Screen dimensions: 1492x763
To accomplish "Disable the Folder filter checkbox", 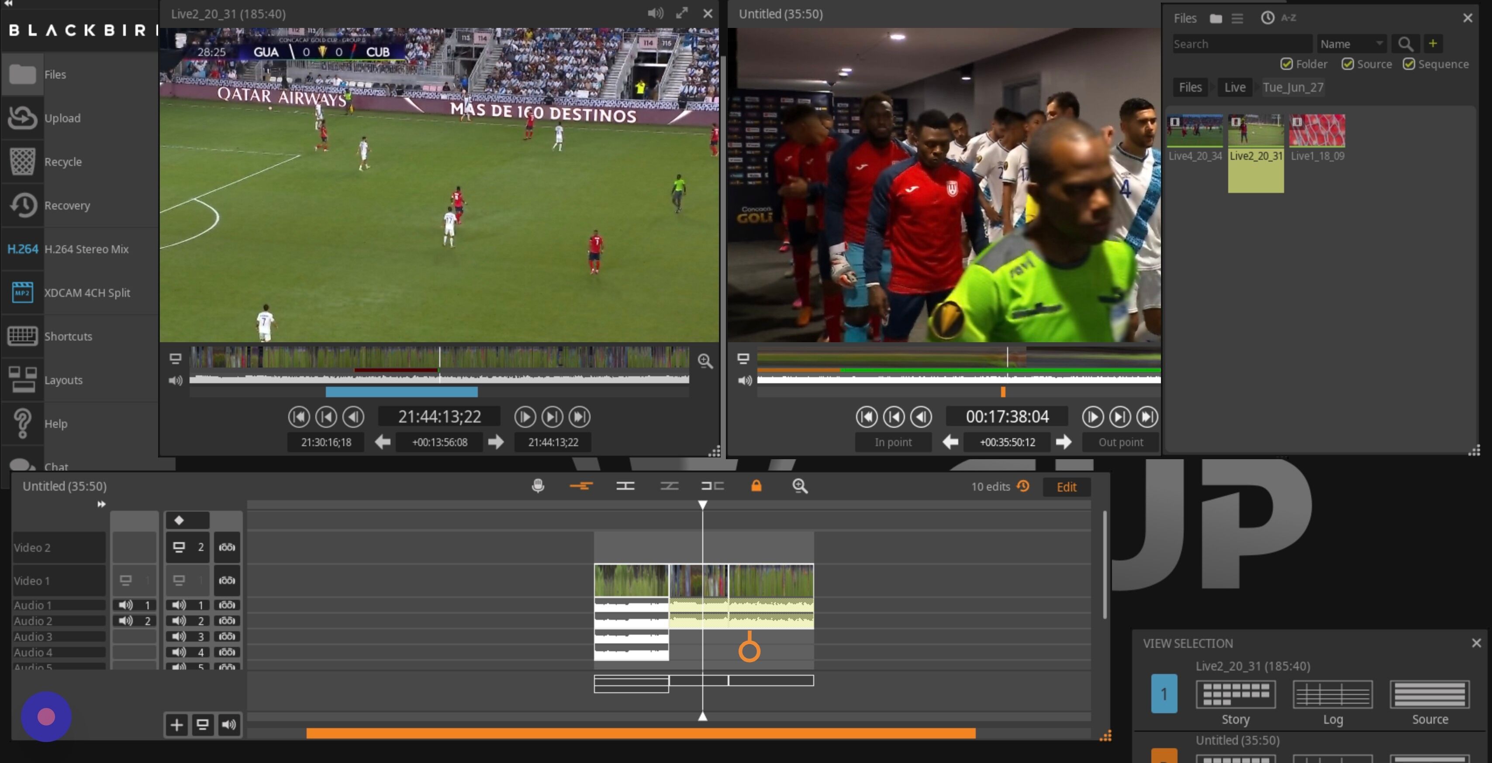I will point(1287,64).
